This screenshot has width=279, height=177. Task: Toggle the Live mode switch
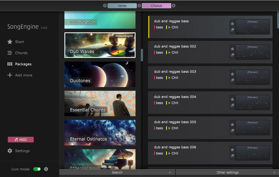coord(37,169)
